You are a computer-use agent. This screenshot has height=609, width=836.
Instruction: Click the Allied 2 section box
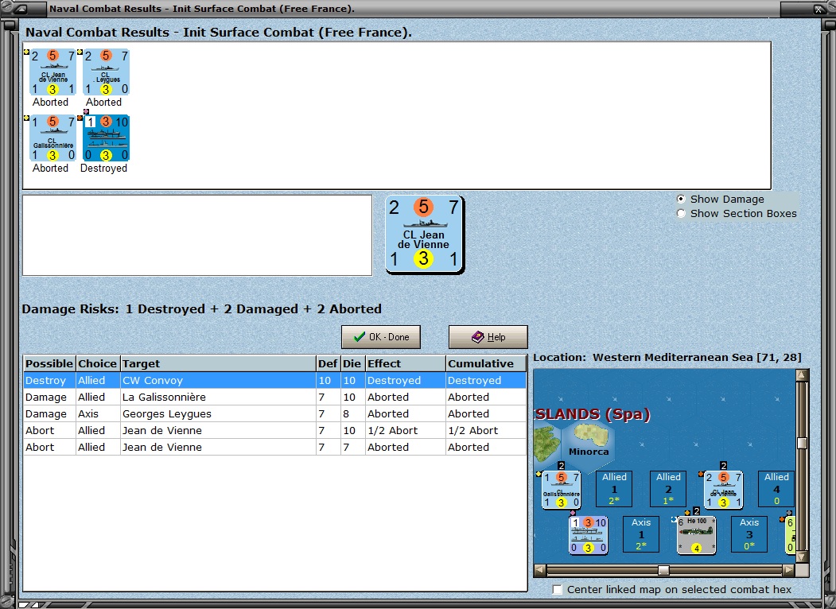668,489
